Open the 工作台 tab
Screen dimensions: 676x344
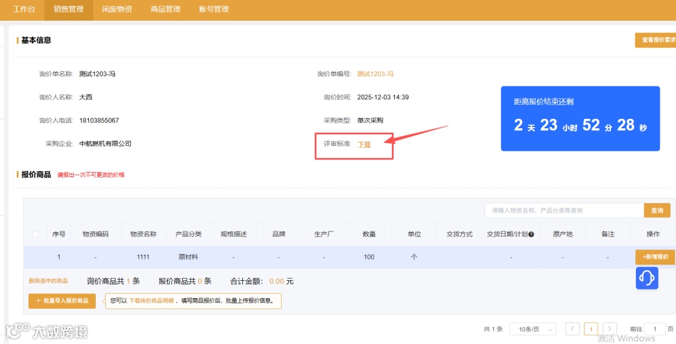24,9
